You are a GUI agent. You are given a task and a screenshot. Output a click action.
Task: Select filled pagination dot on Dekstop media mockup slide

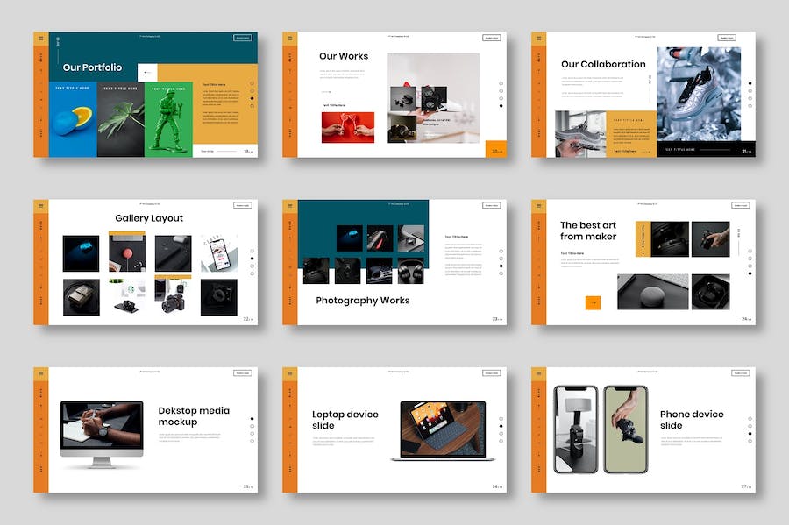pos(252,419)
